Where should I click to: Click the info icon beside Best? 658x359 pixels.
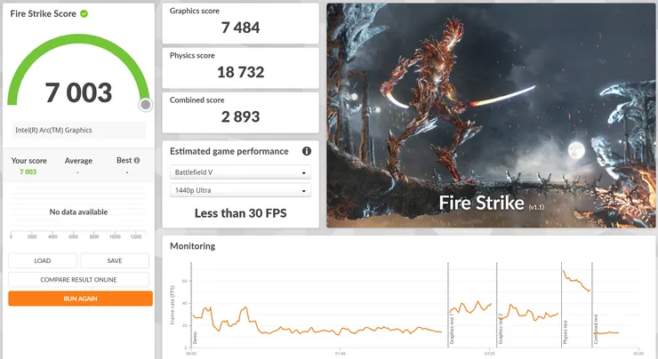tap(137, 160)
